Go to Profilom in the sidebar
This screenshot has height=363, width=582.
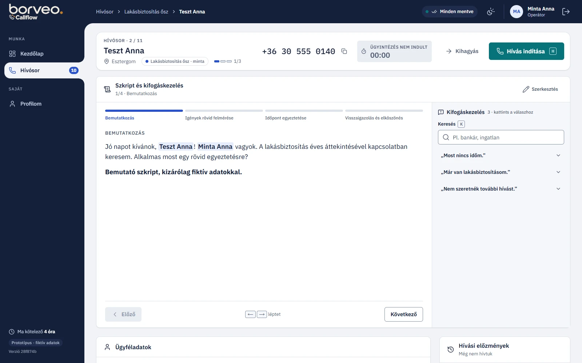click(44, 104)
